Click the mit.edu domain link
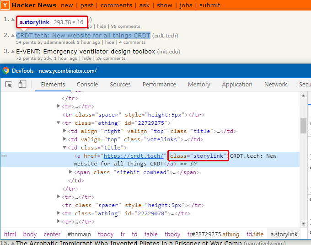The width and height of the screenshot is (311, 245). tap(169, 52)
